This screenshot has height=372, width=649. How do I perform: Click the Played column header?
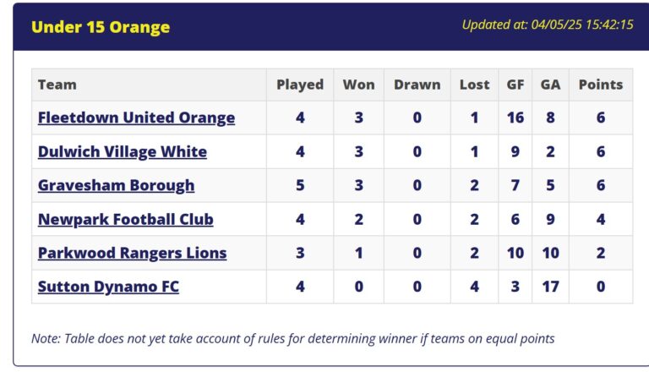pos(300,85)
